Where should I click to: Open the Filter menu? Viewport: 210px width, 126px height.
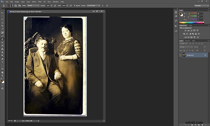click(40, 2)
